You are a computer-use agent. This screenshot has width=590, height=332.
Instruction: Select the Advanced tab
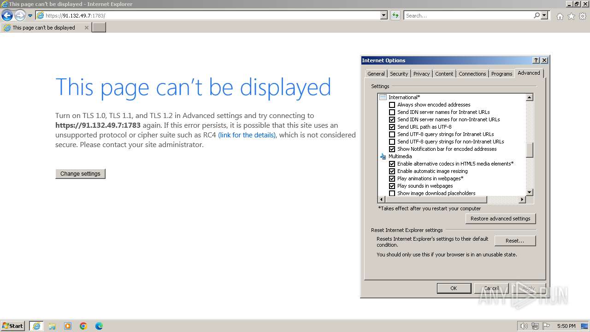529,73
